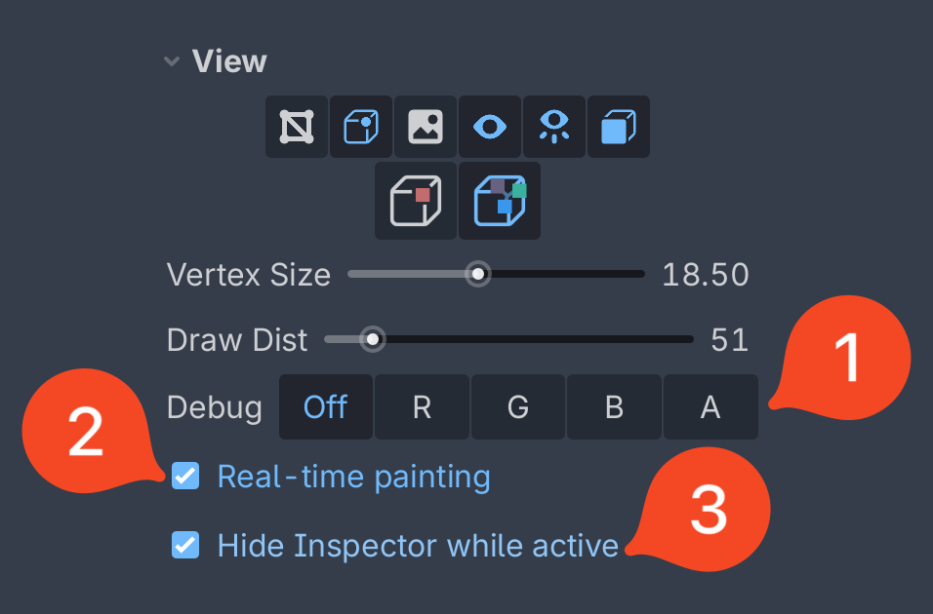The image size is (933, 614).
Task: Select the solid blue cube icon
Action: pyautogui.click(x=618, y=127)
